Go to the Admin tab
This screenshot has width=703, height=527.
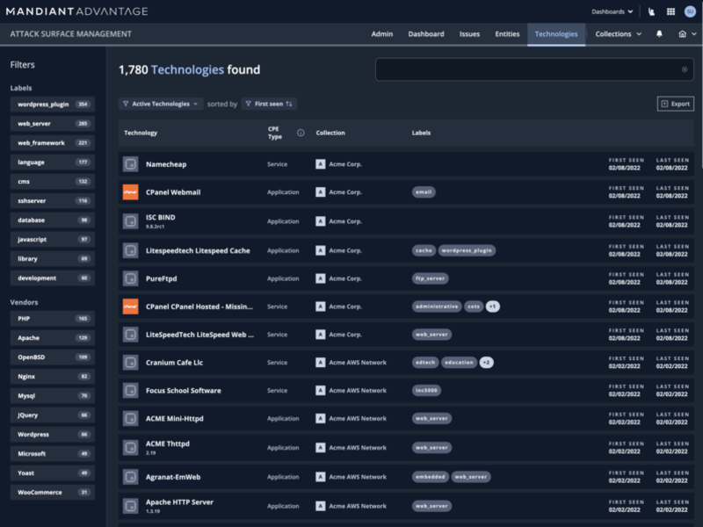pos(382,34)
